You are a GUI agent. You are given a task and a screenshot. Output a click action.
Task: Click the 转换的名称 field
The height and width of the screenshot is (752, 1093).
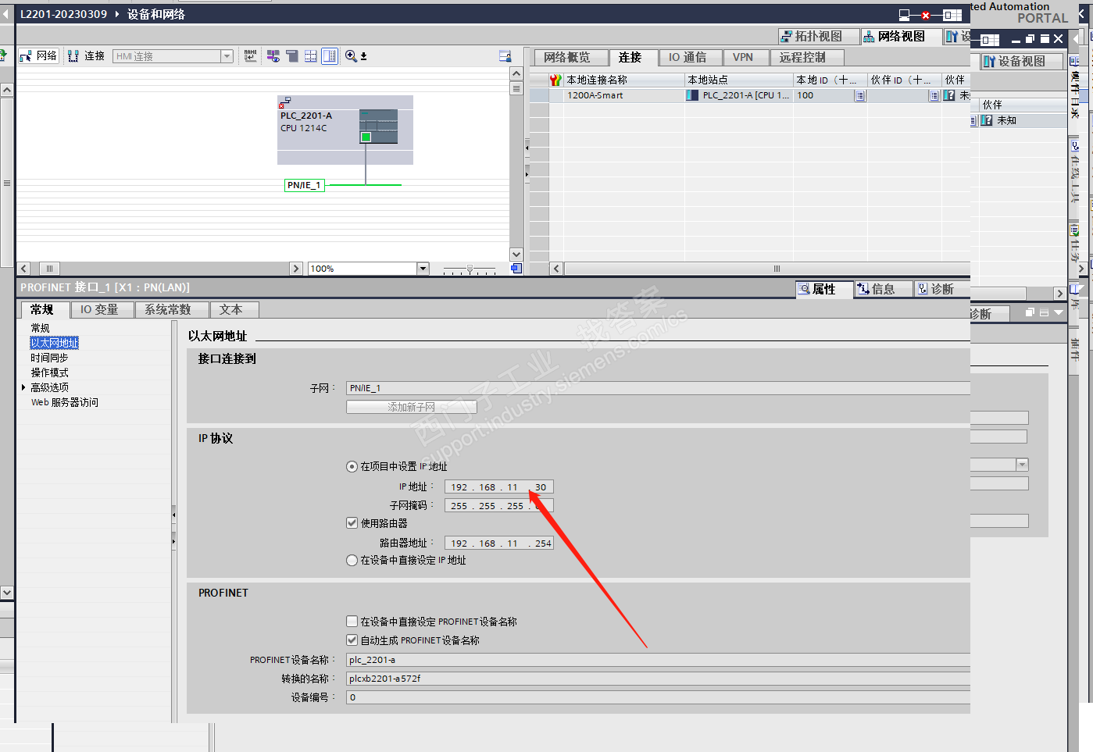pos(658,679)
